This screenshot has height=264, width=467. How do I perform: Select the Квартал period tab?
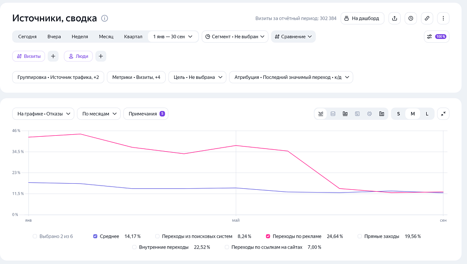coord(133,37)
